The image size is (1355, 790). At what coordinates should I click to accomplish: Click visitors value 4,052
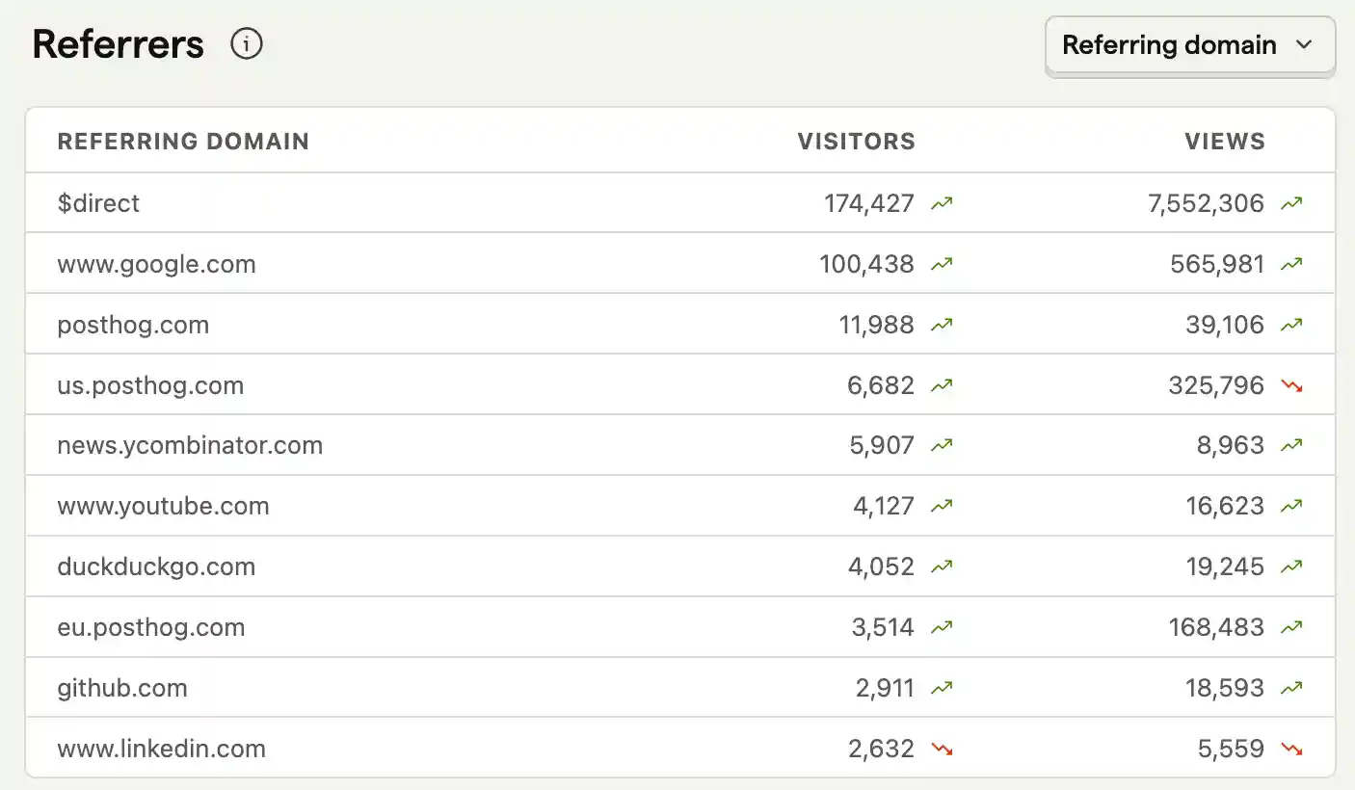[x=881, y=566]
